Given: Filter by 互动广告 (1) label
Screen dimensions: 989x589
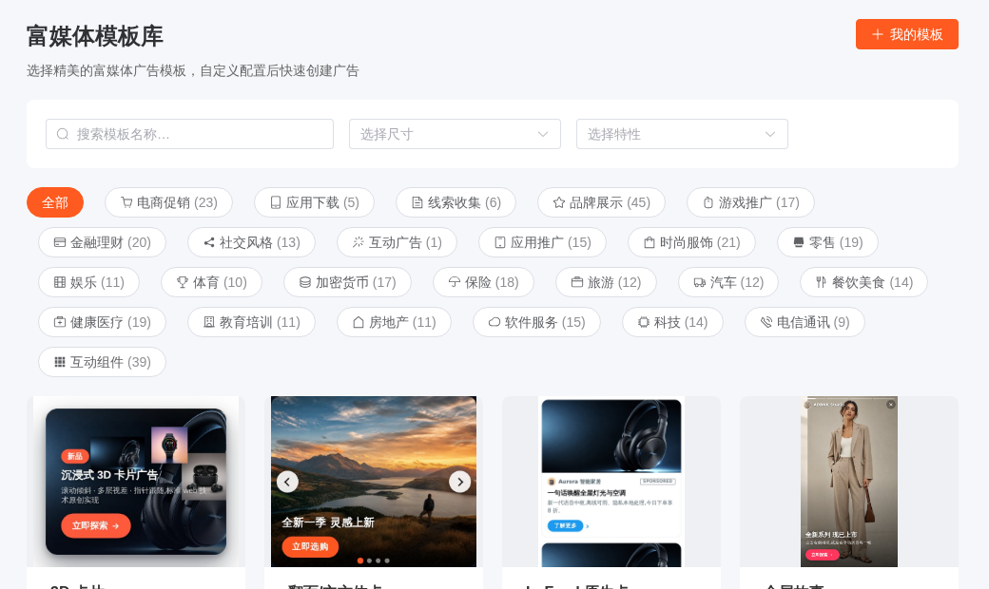Looking at the screenshot, I should (x=405, y=242).
